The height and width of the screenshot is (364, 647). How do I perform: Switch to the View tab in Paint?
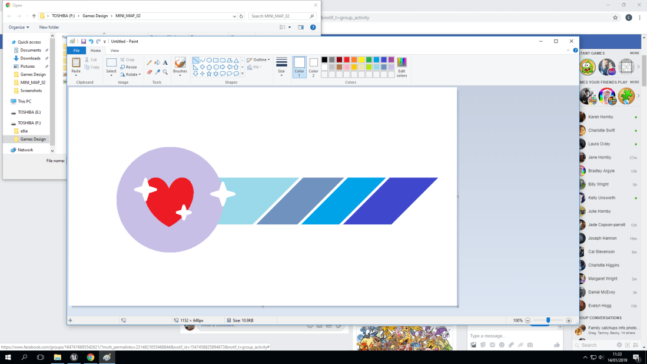115,50
